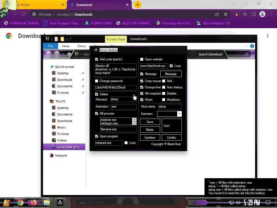Click the Credits button
The width and height of the screenshot is (277, 208).
click(x=172, y=137)
